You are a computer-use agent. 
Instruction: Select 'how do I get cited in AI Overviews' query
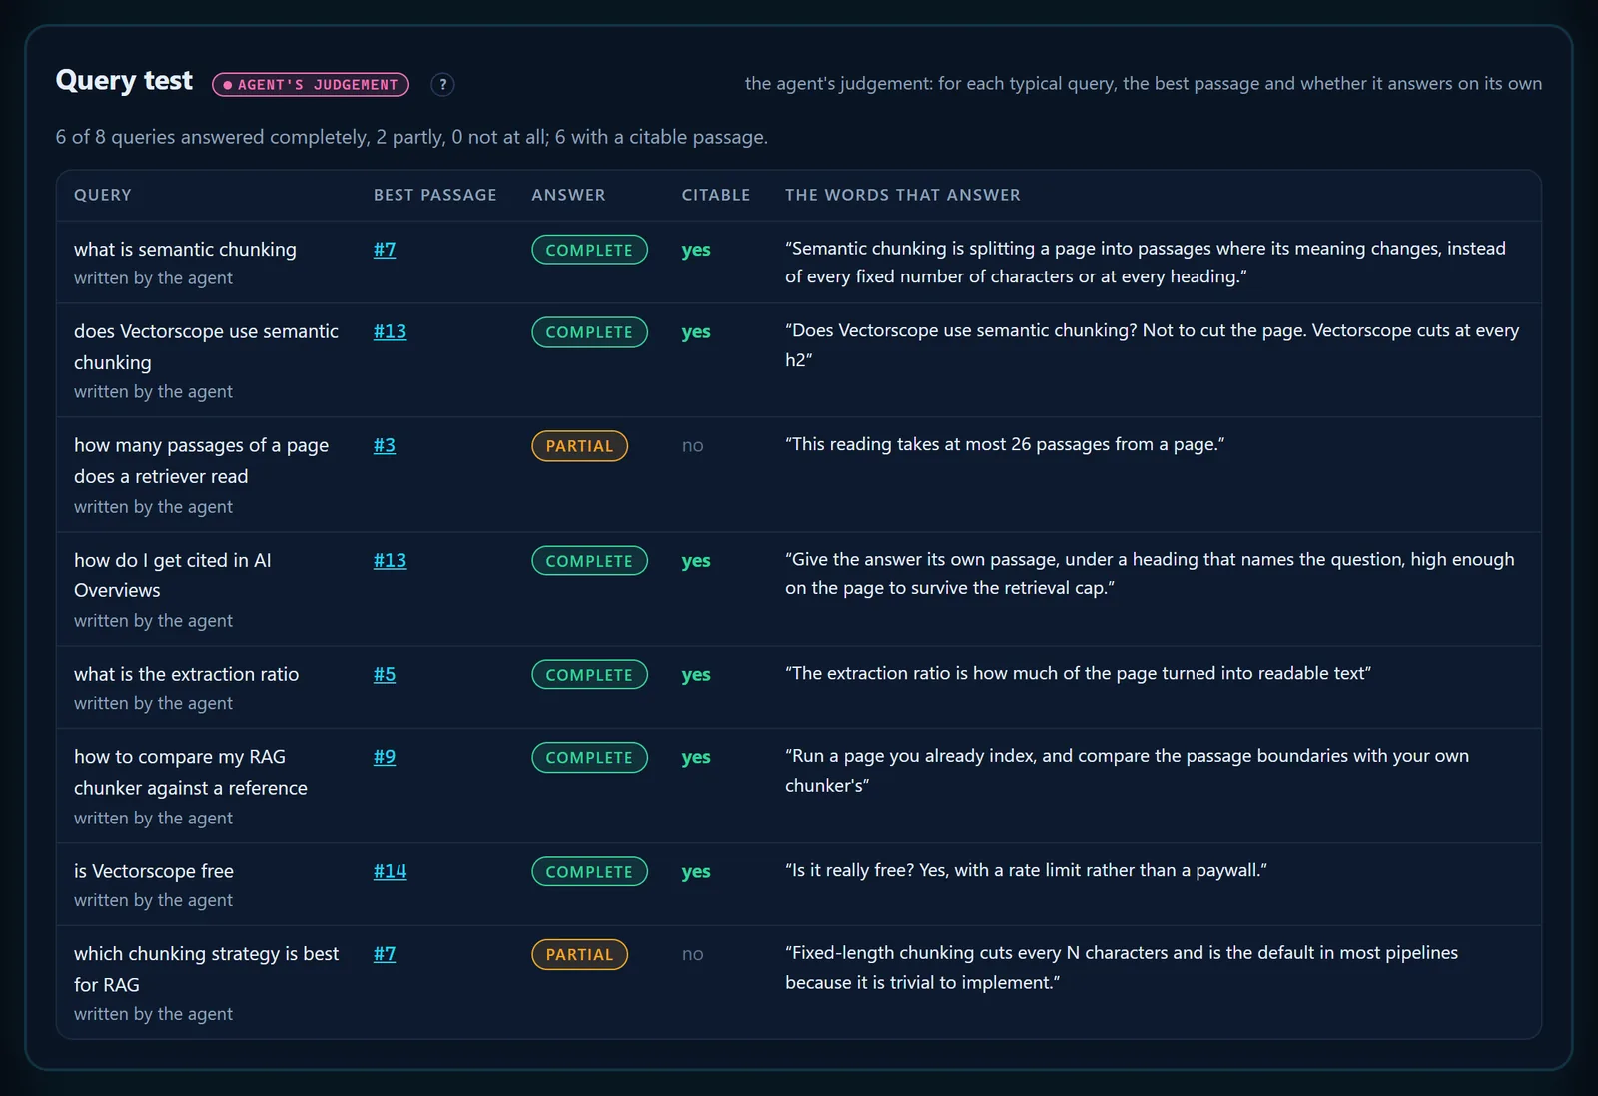coord(172,575)
